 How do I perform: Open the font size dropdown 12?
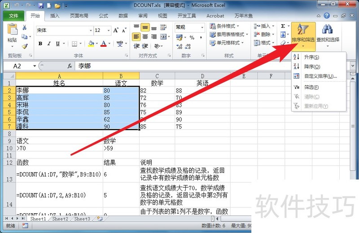click(x=109, y=30)
